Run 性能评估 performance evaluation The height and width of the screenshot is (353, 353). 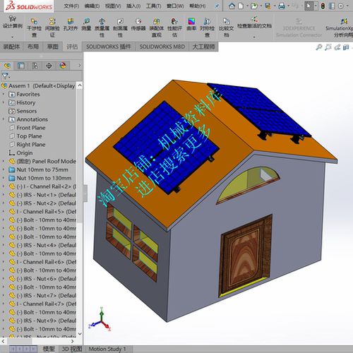174,28
